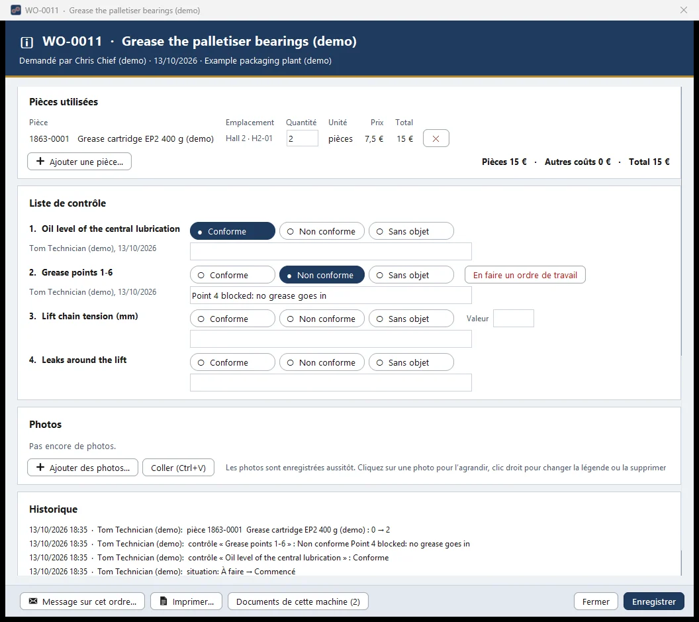Screen dimensions: 699x622
Task: Click the 'Total 15 €' summary text
Action: 649,162
